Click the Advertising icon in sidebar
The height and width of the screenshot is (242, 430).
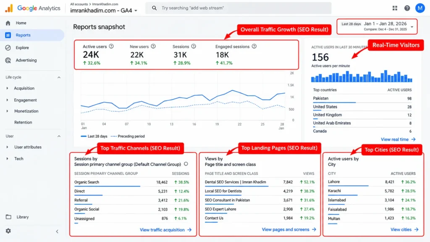click(x=8, y=60)
